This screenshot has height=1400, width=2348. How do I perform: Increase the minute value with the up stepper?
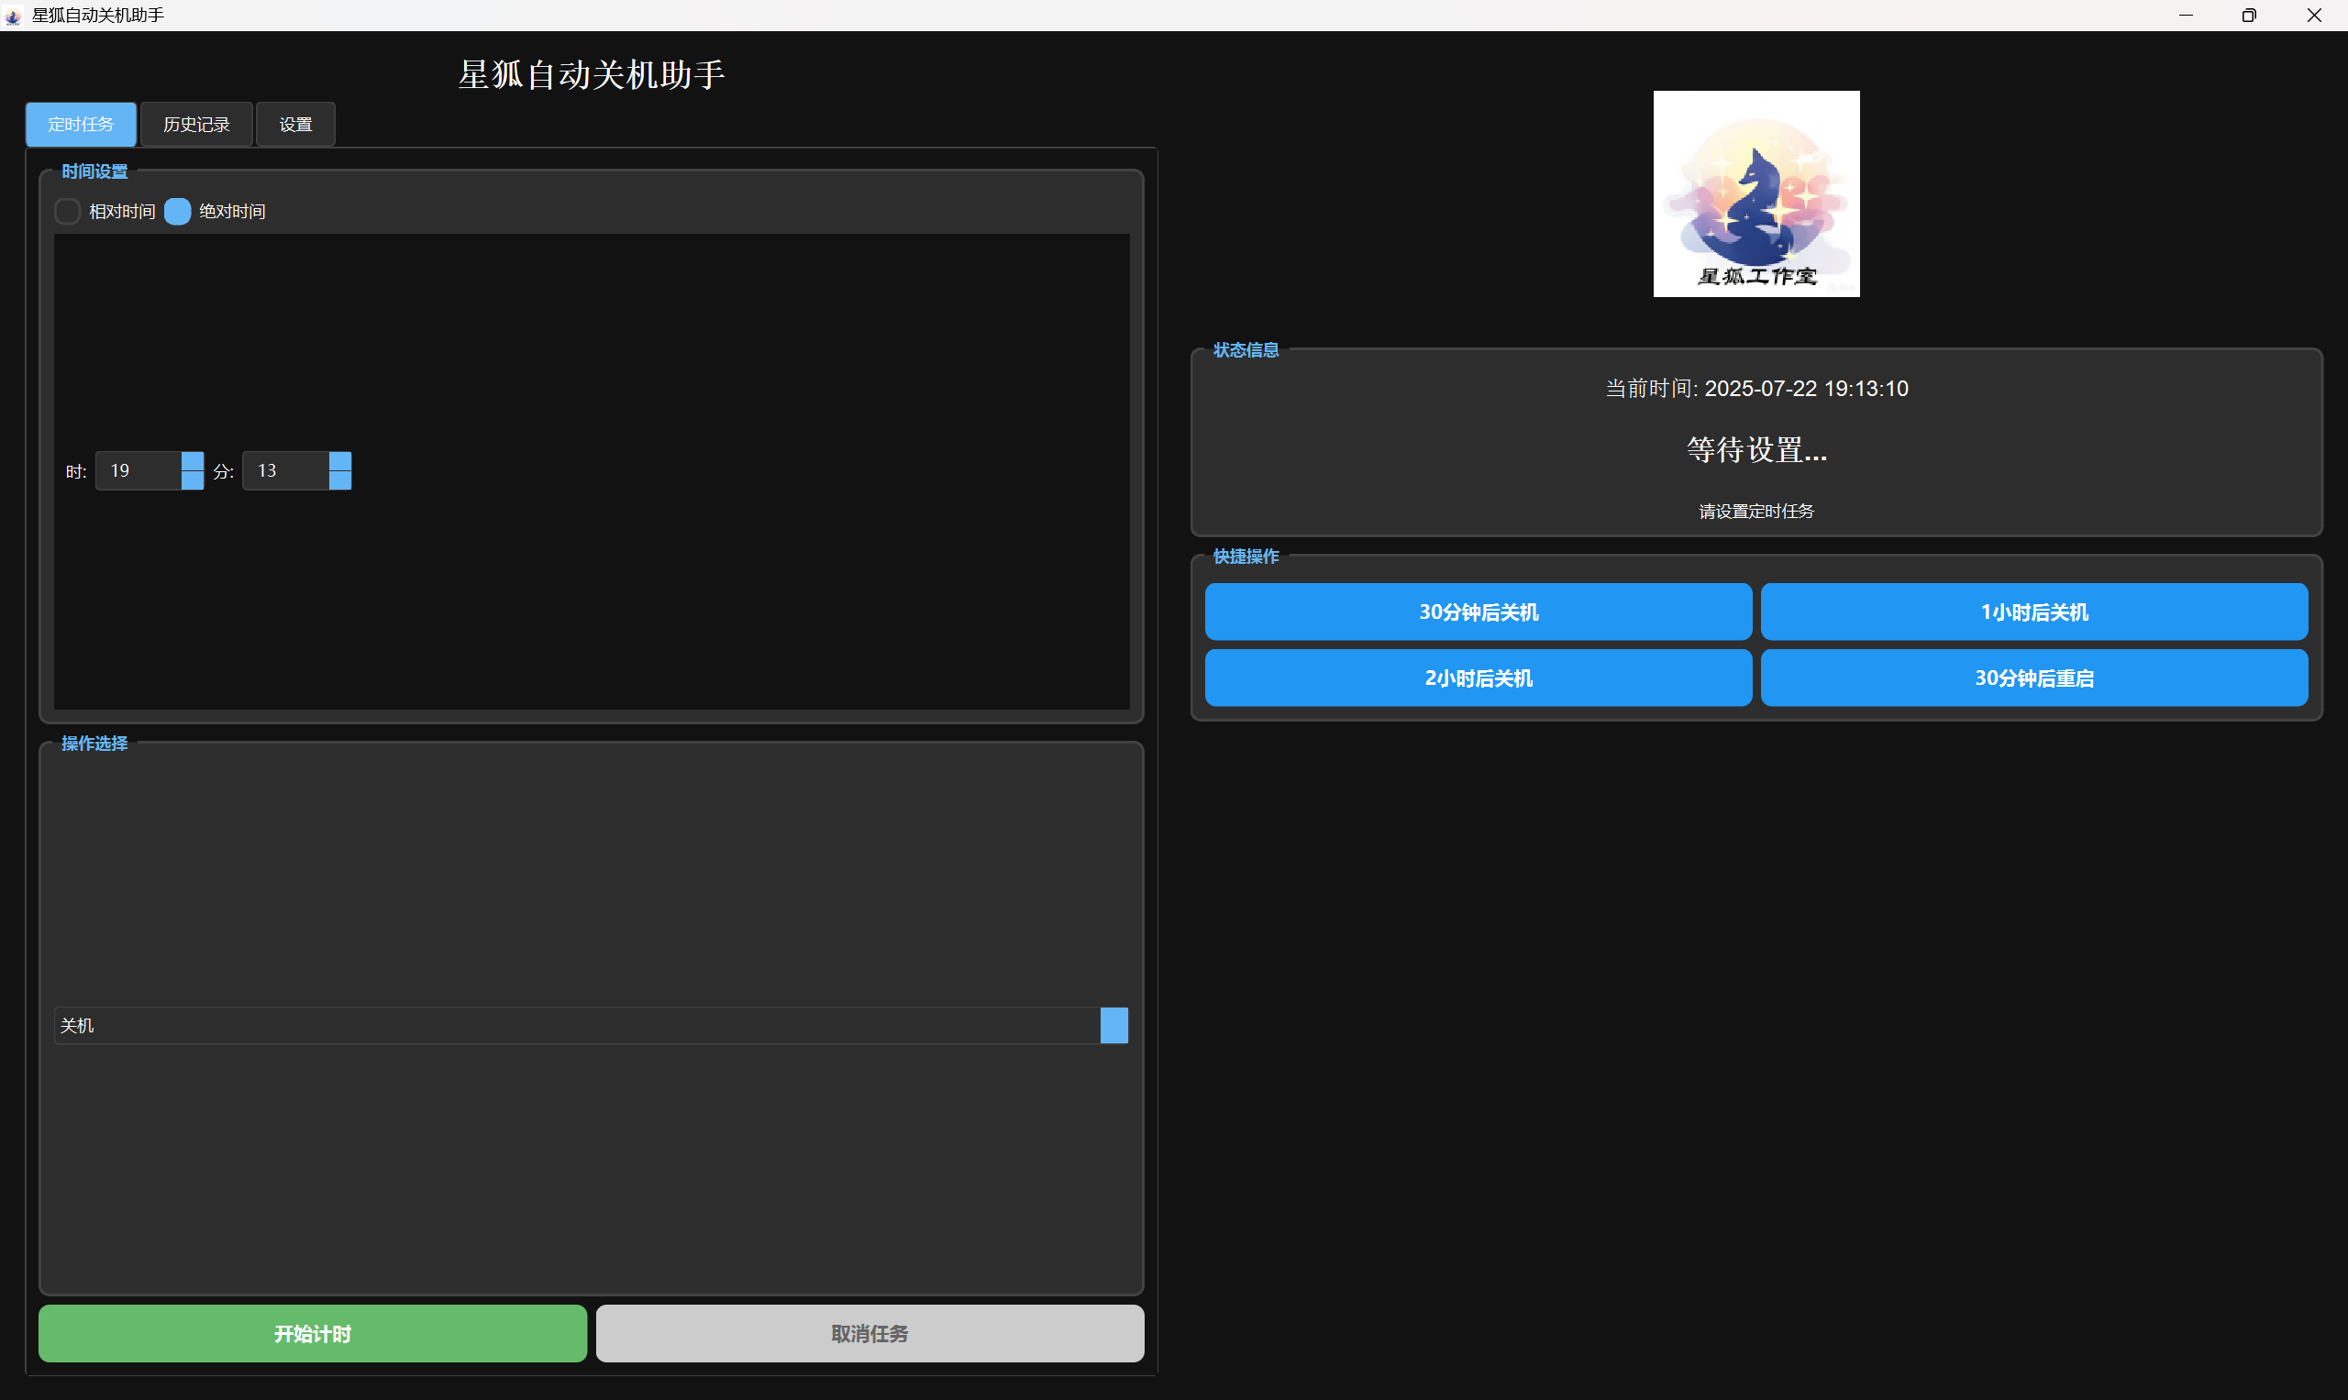click(339, 461)
